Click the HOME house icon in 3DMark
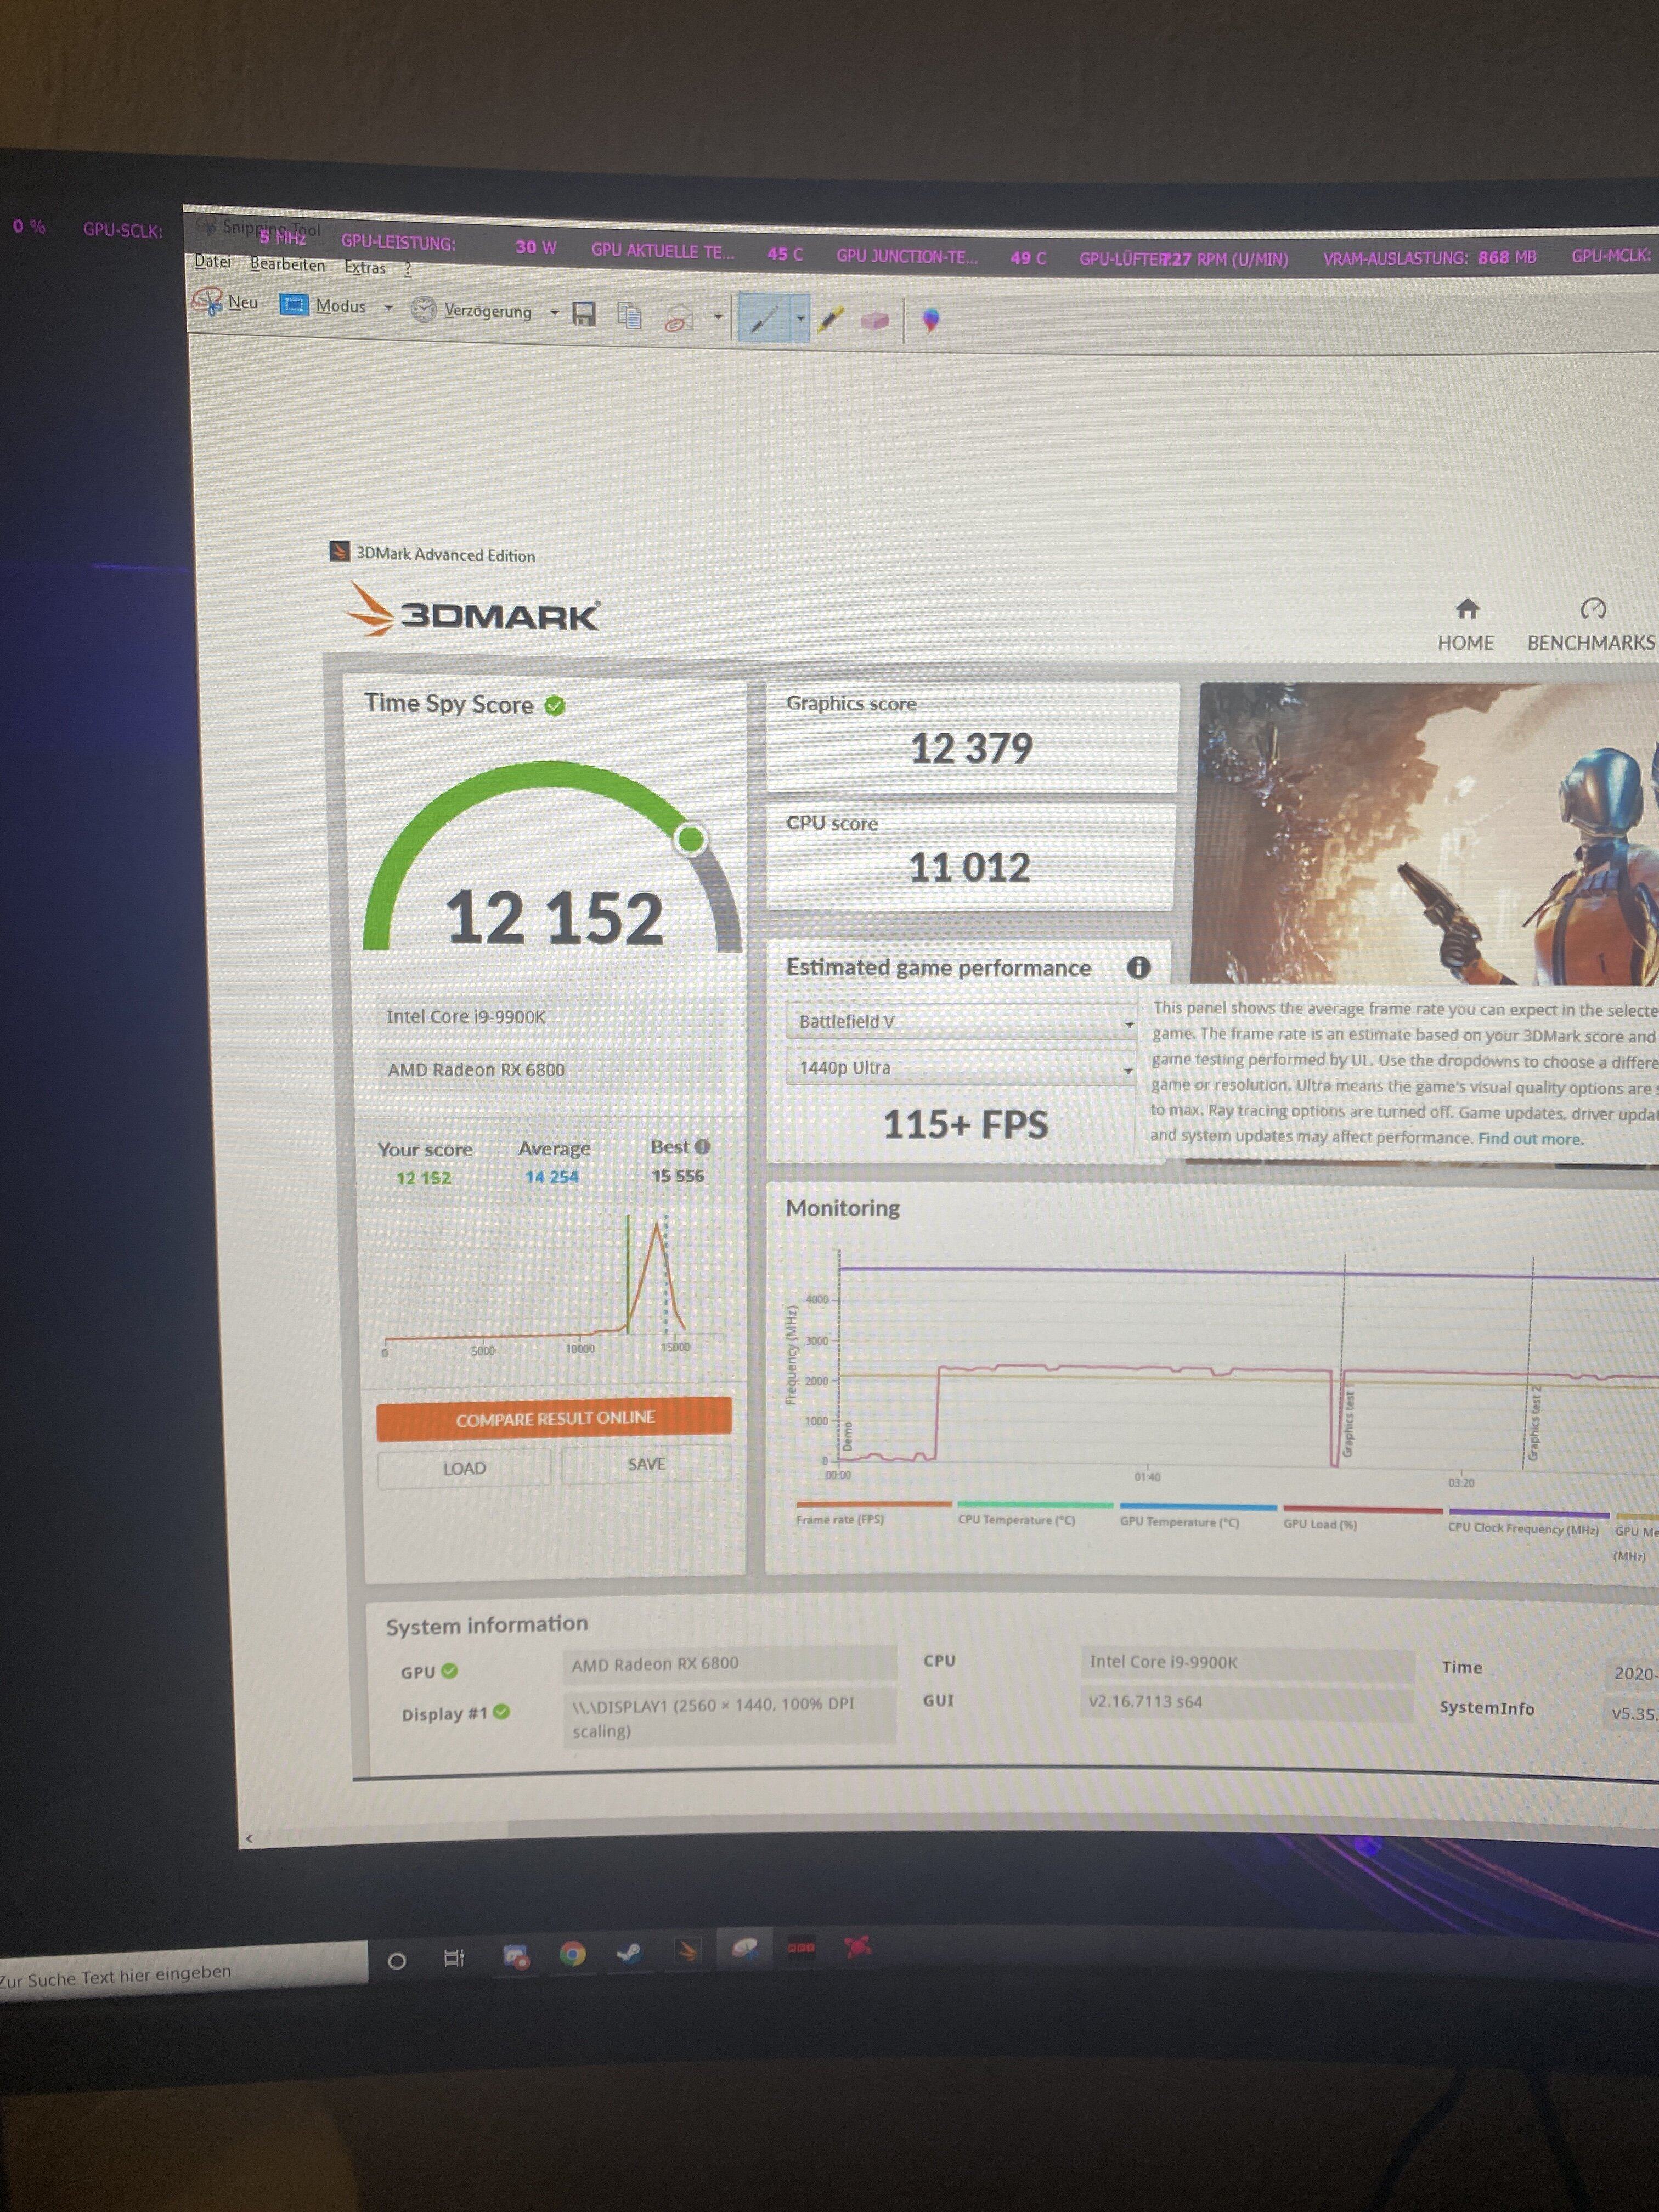The width and height of the screenshot is (1659, 2212). click(x=1466, y=608)
